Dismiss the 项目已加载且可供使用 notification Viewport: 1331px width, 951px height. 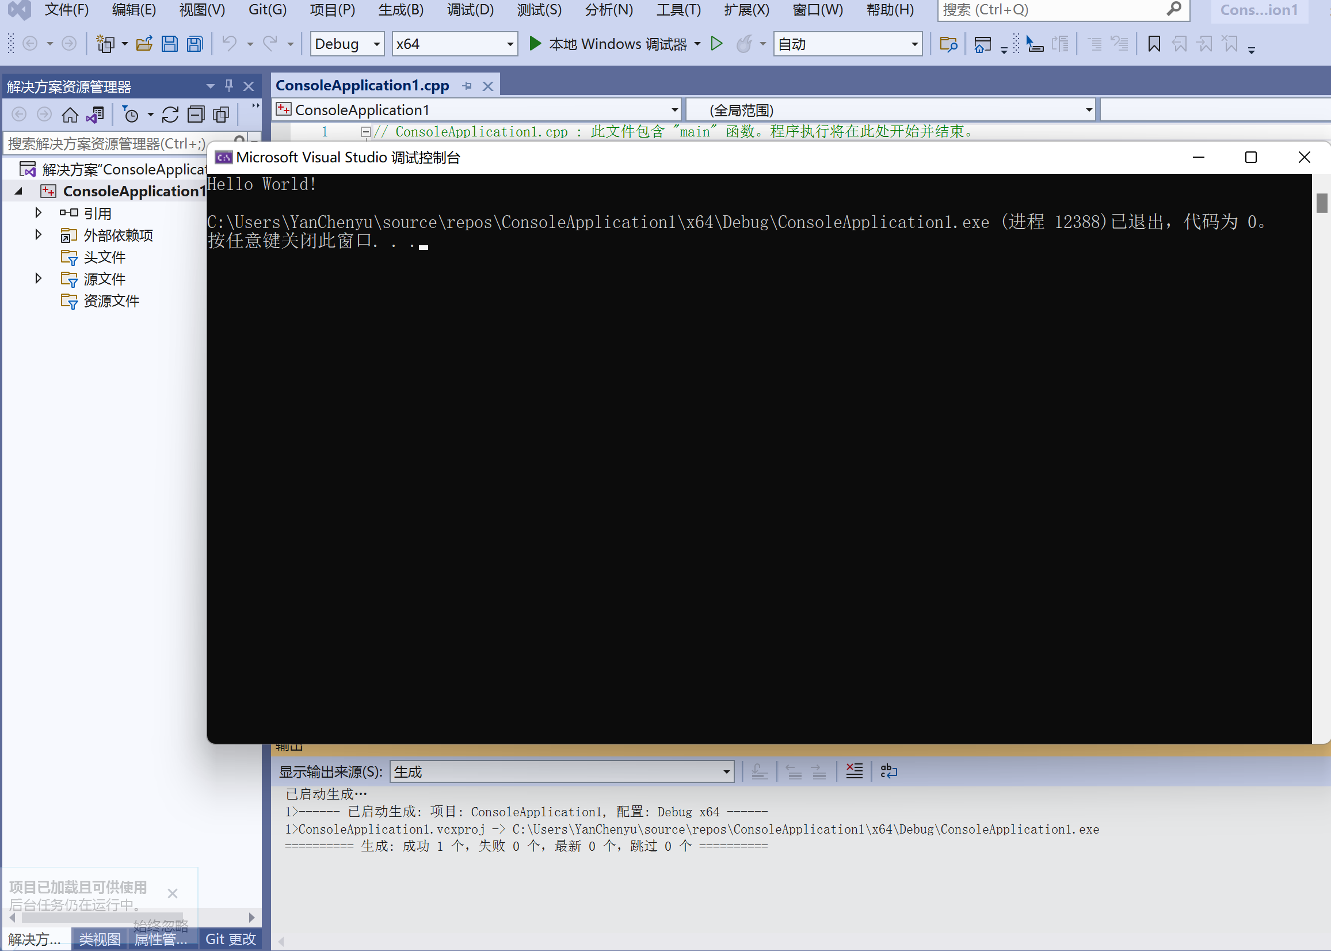(173, 893)
